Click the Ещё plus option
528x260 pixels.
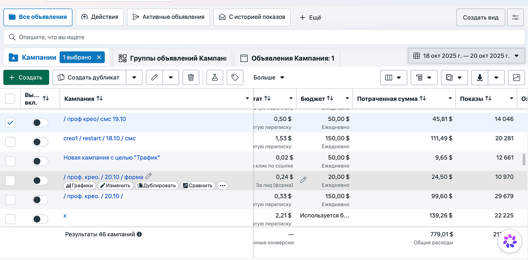[310, 17]
